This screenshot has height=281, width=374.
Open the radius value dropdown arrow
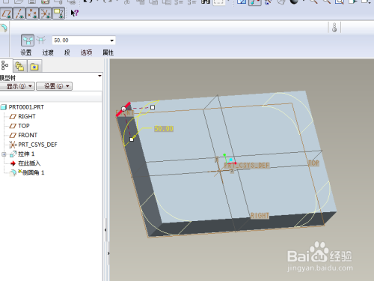(x=112, y=40)
